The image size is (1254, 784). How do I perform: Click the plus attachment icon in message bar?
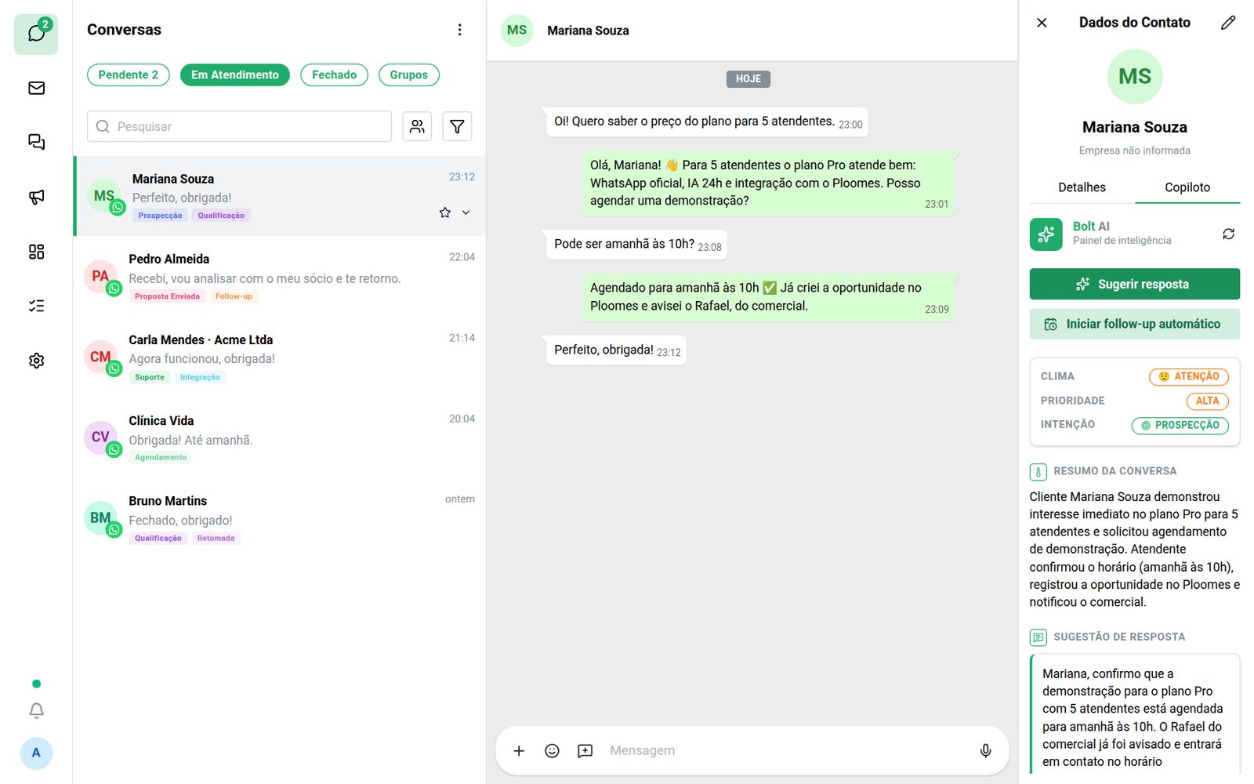(x=519, y=751)
